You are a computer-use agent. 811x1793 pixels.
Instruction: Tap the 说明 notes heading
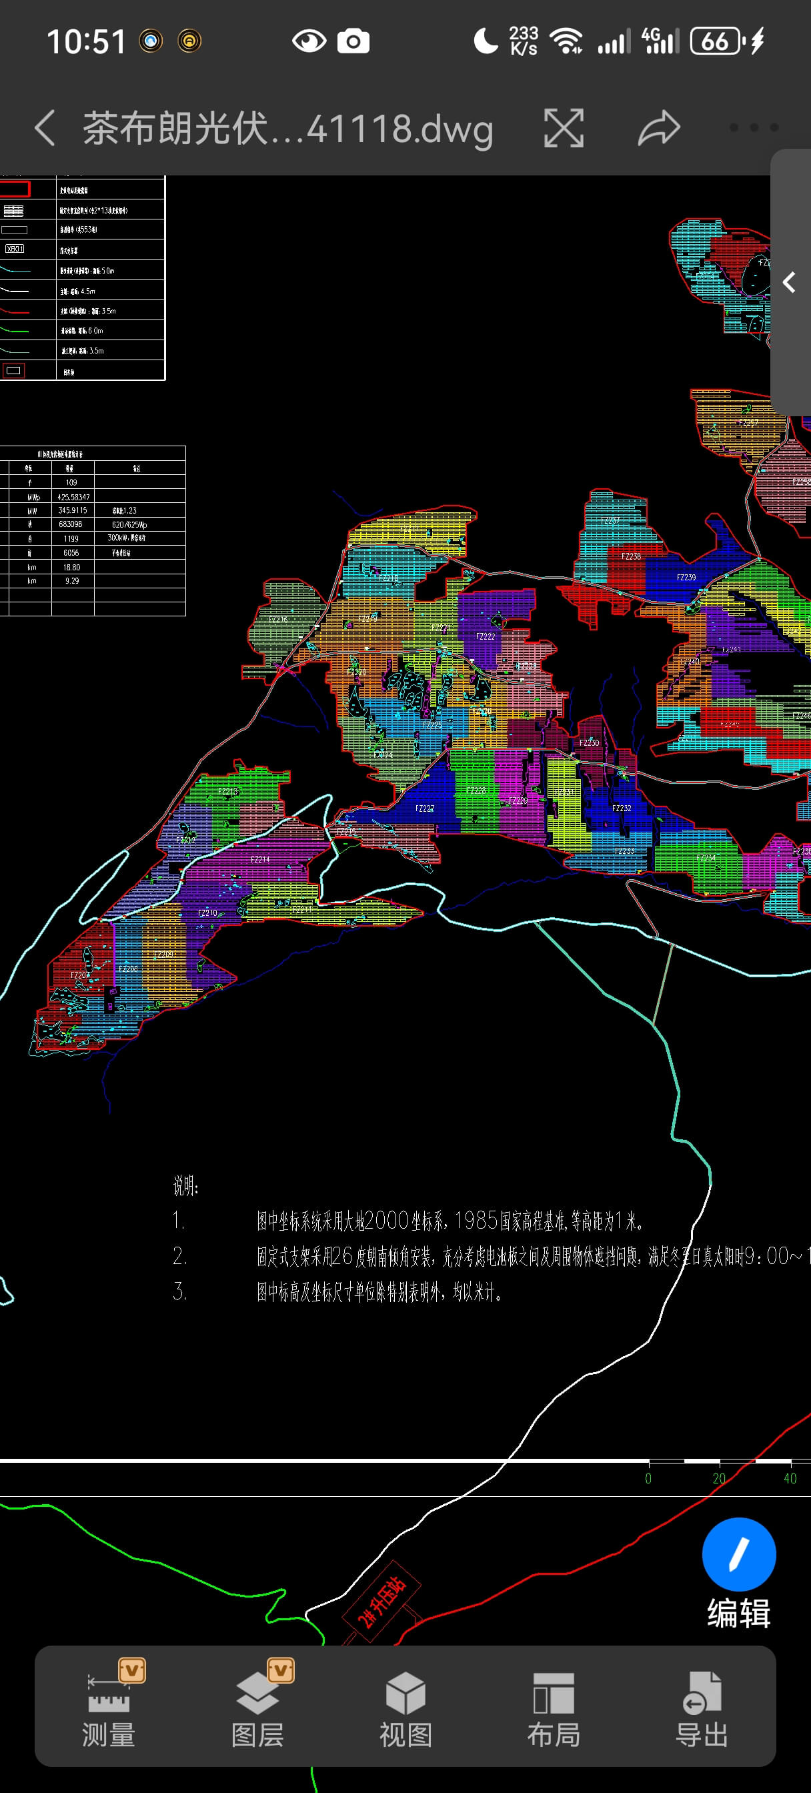186,1185
